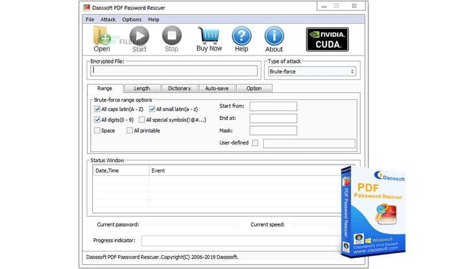Open the Attack menu

pyautogui.click(x=108, y=19)
